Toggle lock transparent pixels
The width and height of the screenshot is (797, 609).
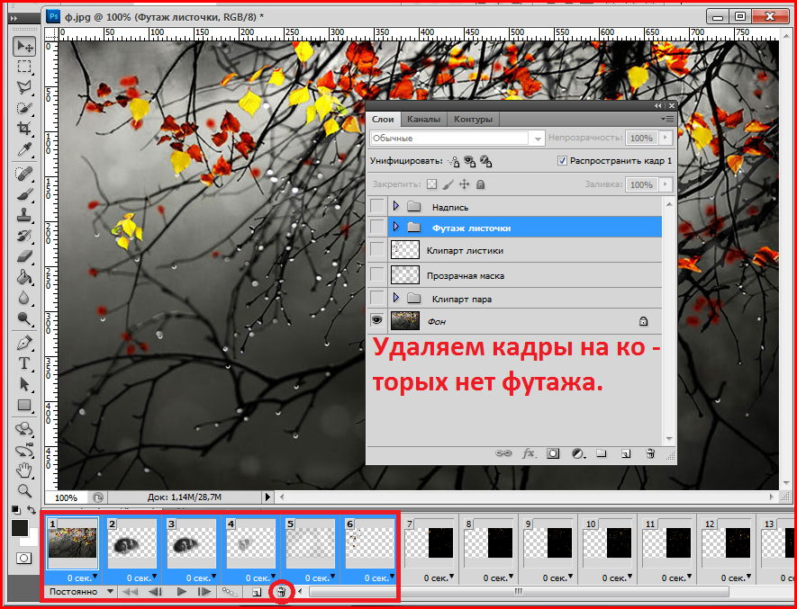(431, 184)
